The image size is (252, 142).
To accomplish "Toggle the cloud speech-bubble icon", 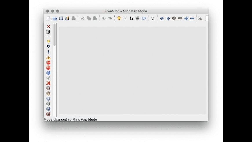I will [143, 18].
